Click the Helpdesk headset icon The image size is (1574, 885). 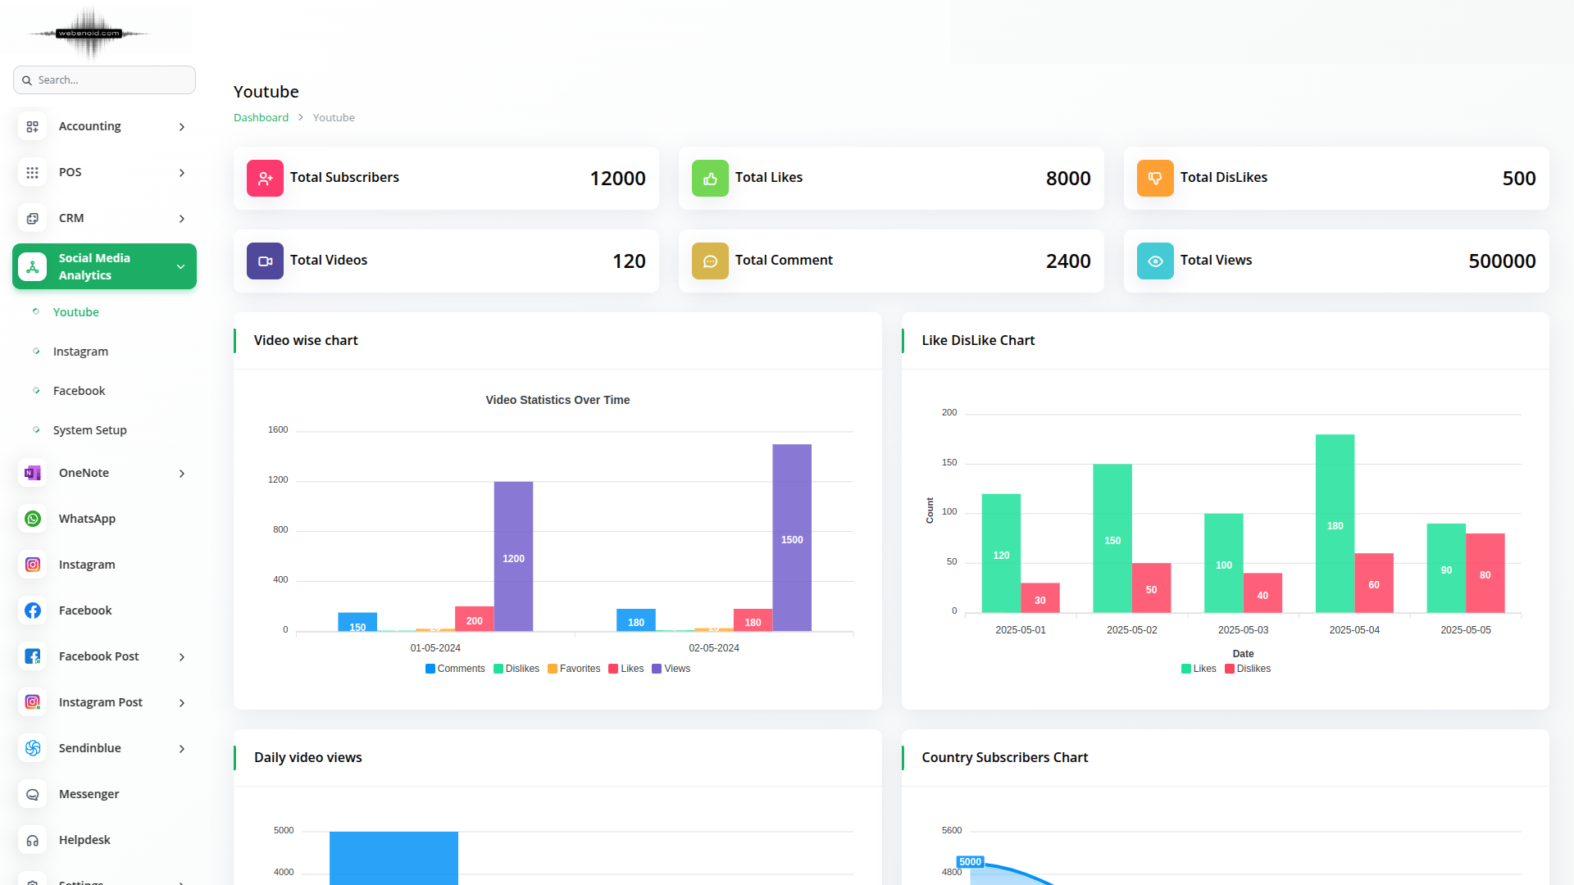click(32, 840)
